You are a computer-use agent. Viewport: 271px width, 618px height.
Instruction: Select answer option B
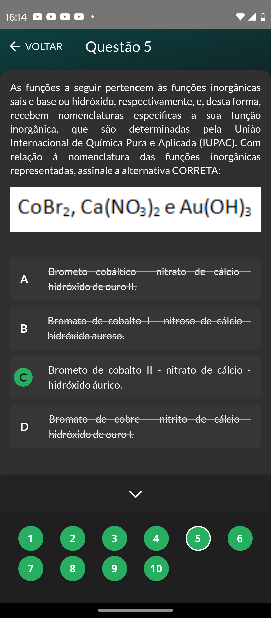pyautogui.click(x=135, y=328)
